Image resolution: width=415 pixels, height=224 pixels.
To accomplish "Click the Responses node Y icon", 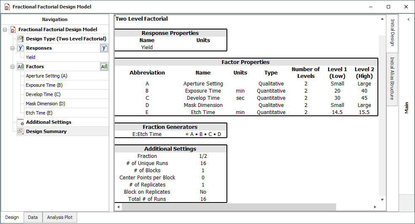I will (x=20, y=48).
